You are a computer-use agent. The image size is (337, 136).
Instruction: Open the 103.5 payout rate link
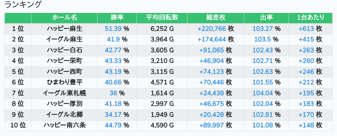263,39
